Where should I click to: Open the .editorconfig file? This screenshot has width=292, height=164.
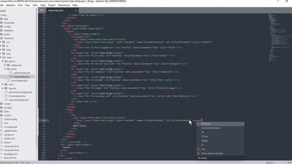[x=10, y=119]
